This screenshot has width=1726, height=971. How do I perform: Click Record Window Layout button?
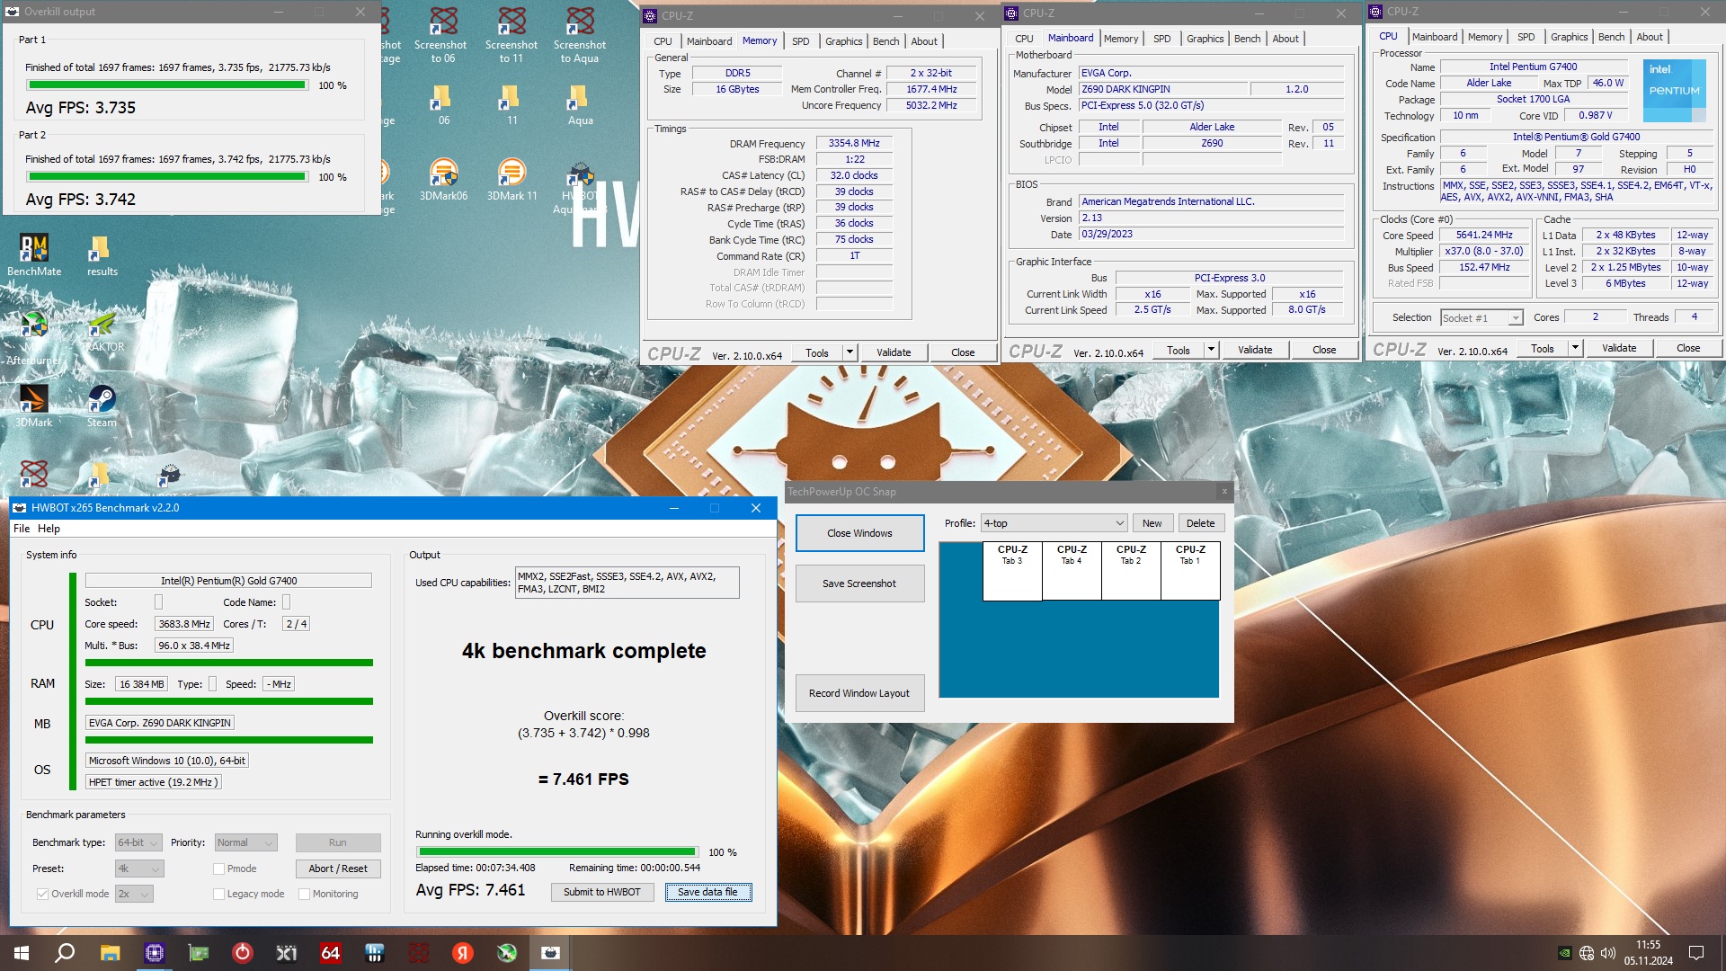(859, 693)
